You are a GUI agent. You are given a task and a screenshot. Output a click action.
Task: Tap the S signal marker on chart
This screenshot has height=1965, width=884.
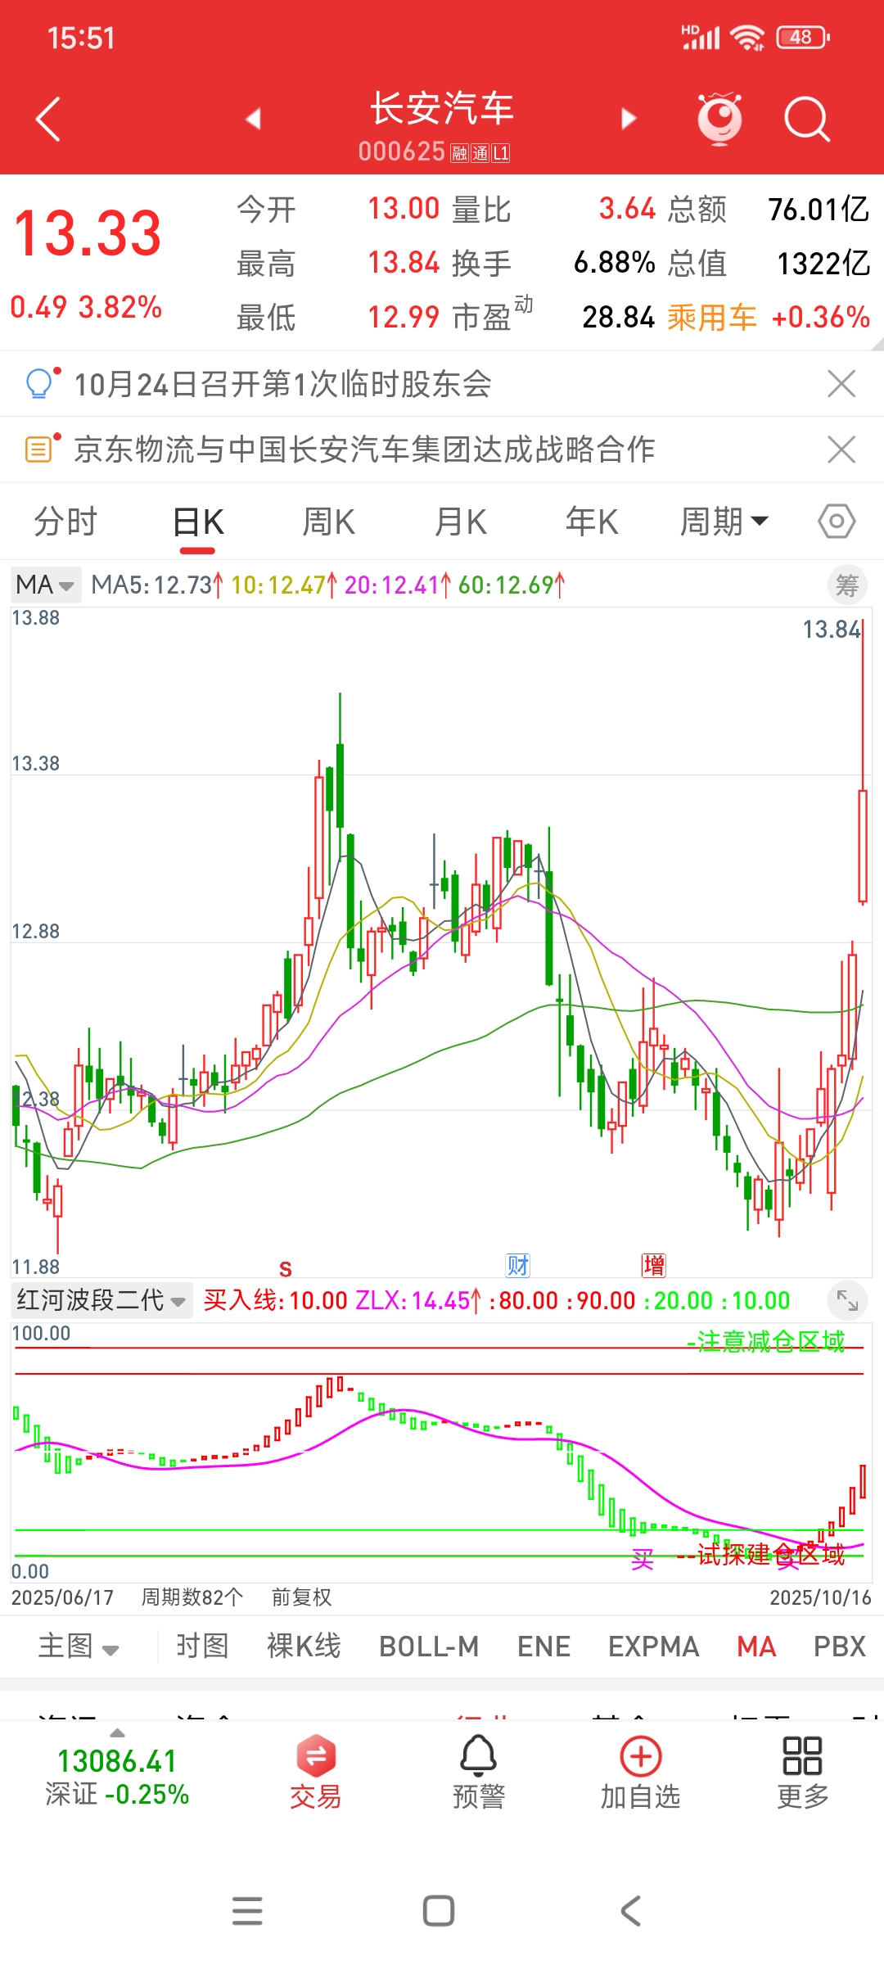(285, 1269)
